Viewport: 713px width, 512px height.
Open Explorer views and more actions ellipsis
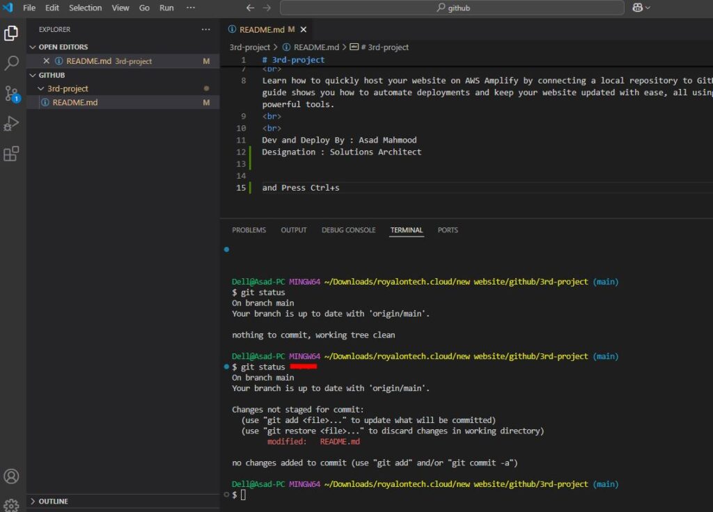point(206,29)
